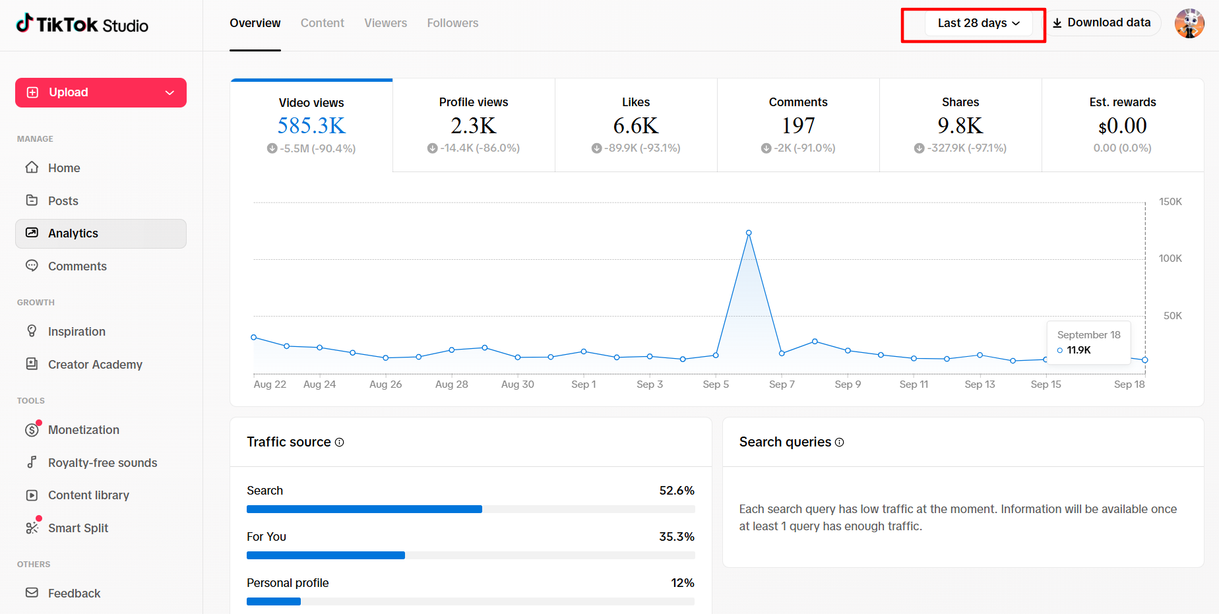Open the Posts section icon
The height and width of the screenshot is (614, 1219).
(32, 200)
